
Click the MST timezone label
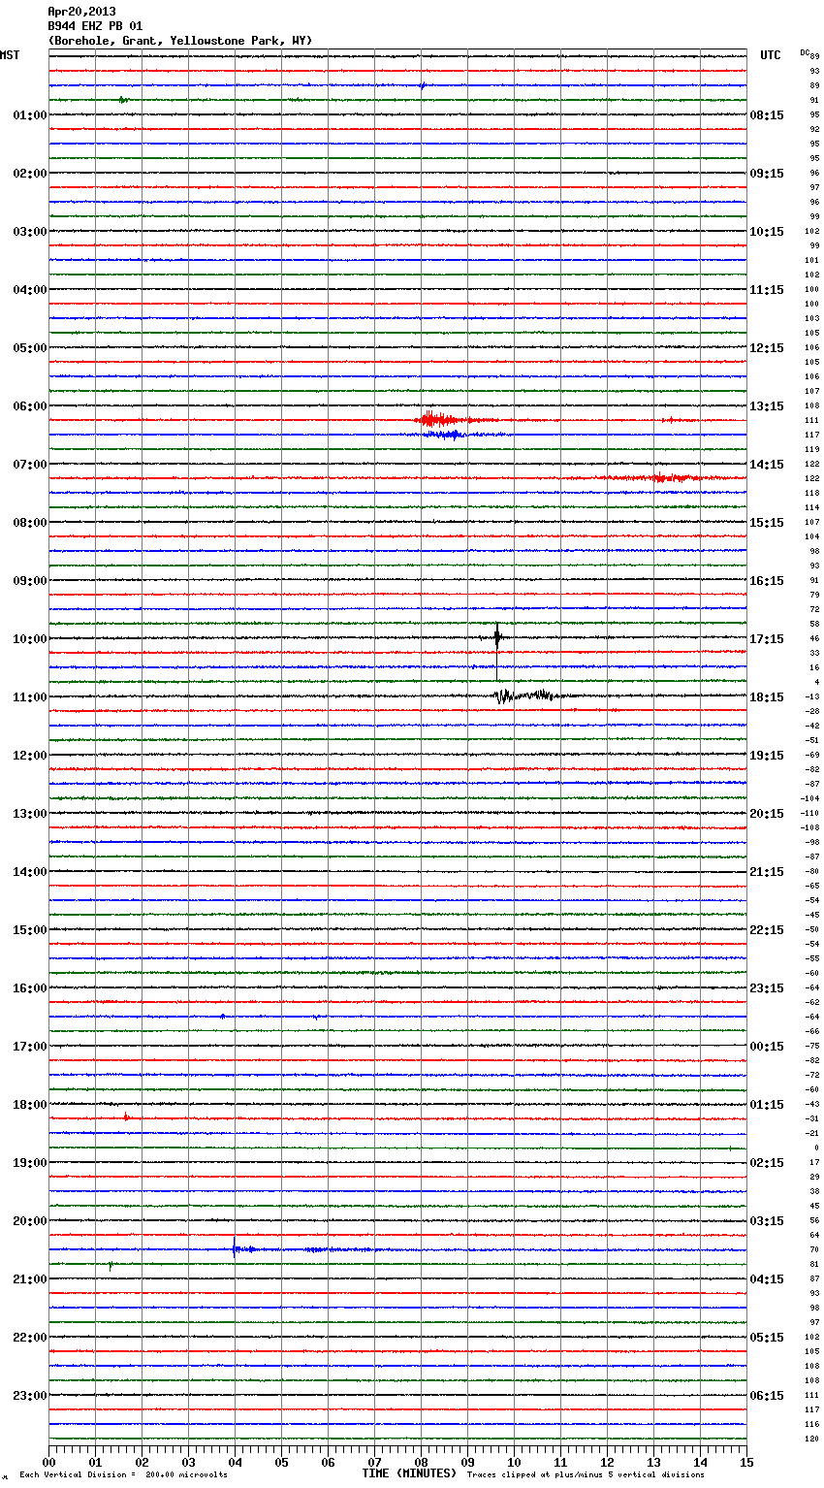(x=10, y=55)
